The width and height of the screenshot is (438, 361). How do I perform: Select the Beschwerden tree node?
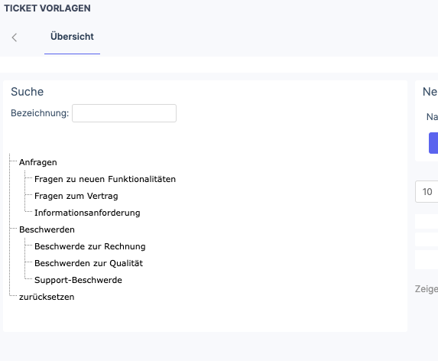pos(47,229)
